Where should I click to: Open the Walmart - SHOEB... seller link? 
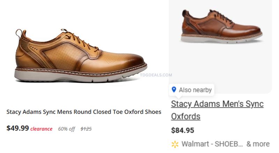pos(212,144)
